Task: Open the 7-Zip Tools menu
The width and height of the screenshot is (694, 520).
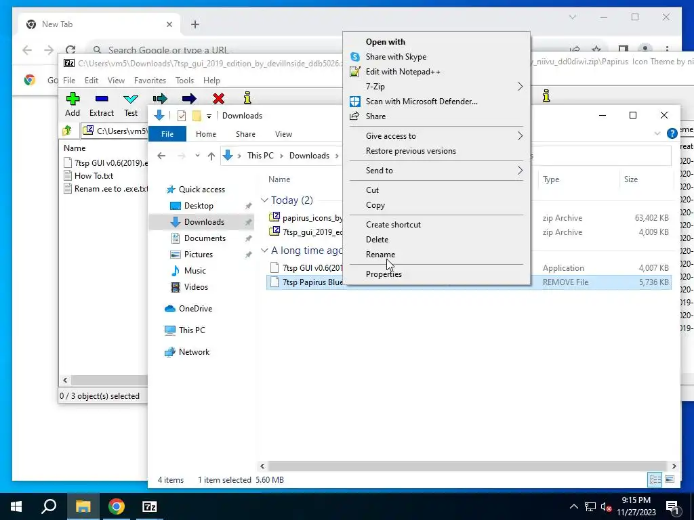Action: pyautogui.click(x=184, y=81)
